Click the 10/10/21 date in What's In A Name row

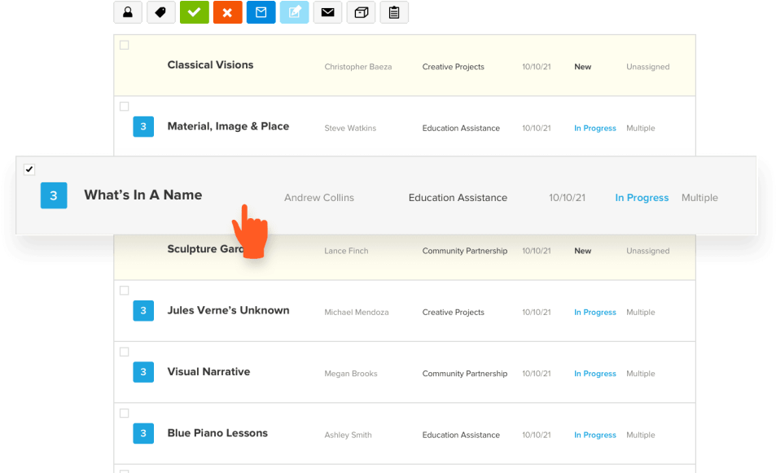click(x=567, y=197)
